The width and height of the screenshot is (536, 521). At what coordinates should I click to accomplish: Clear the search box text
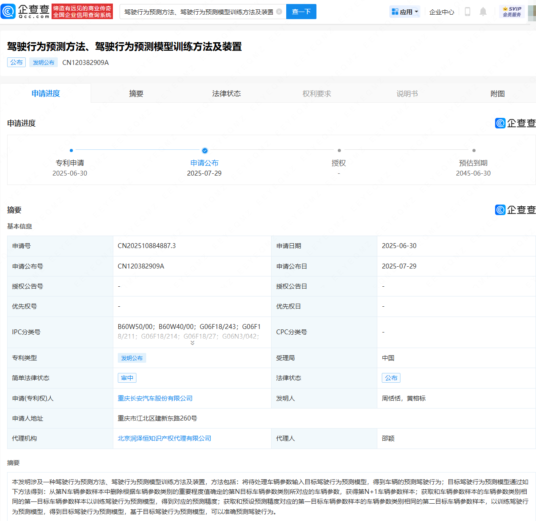click(x=279, y=12)
